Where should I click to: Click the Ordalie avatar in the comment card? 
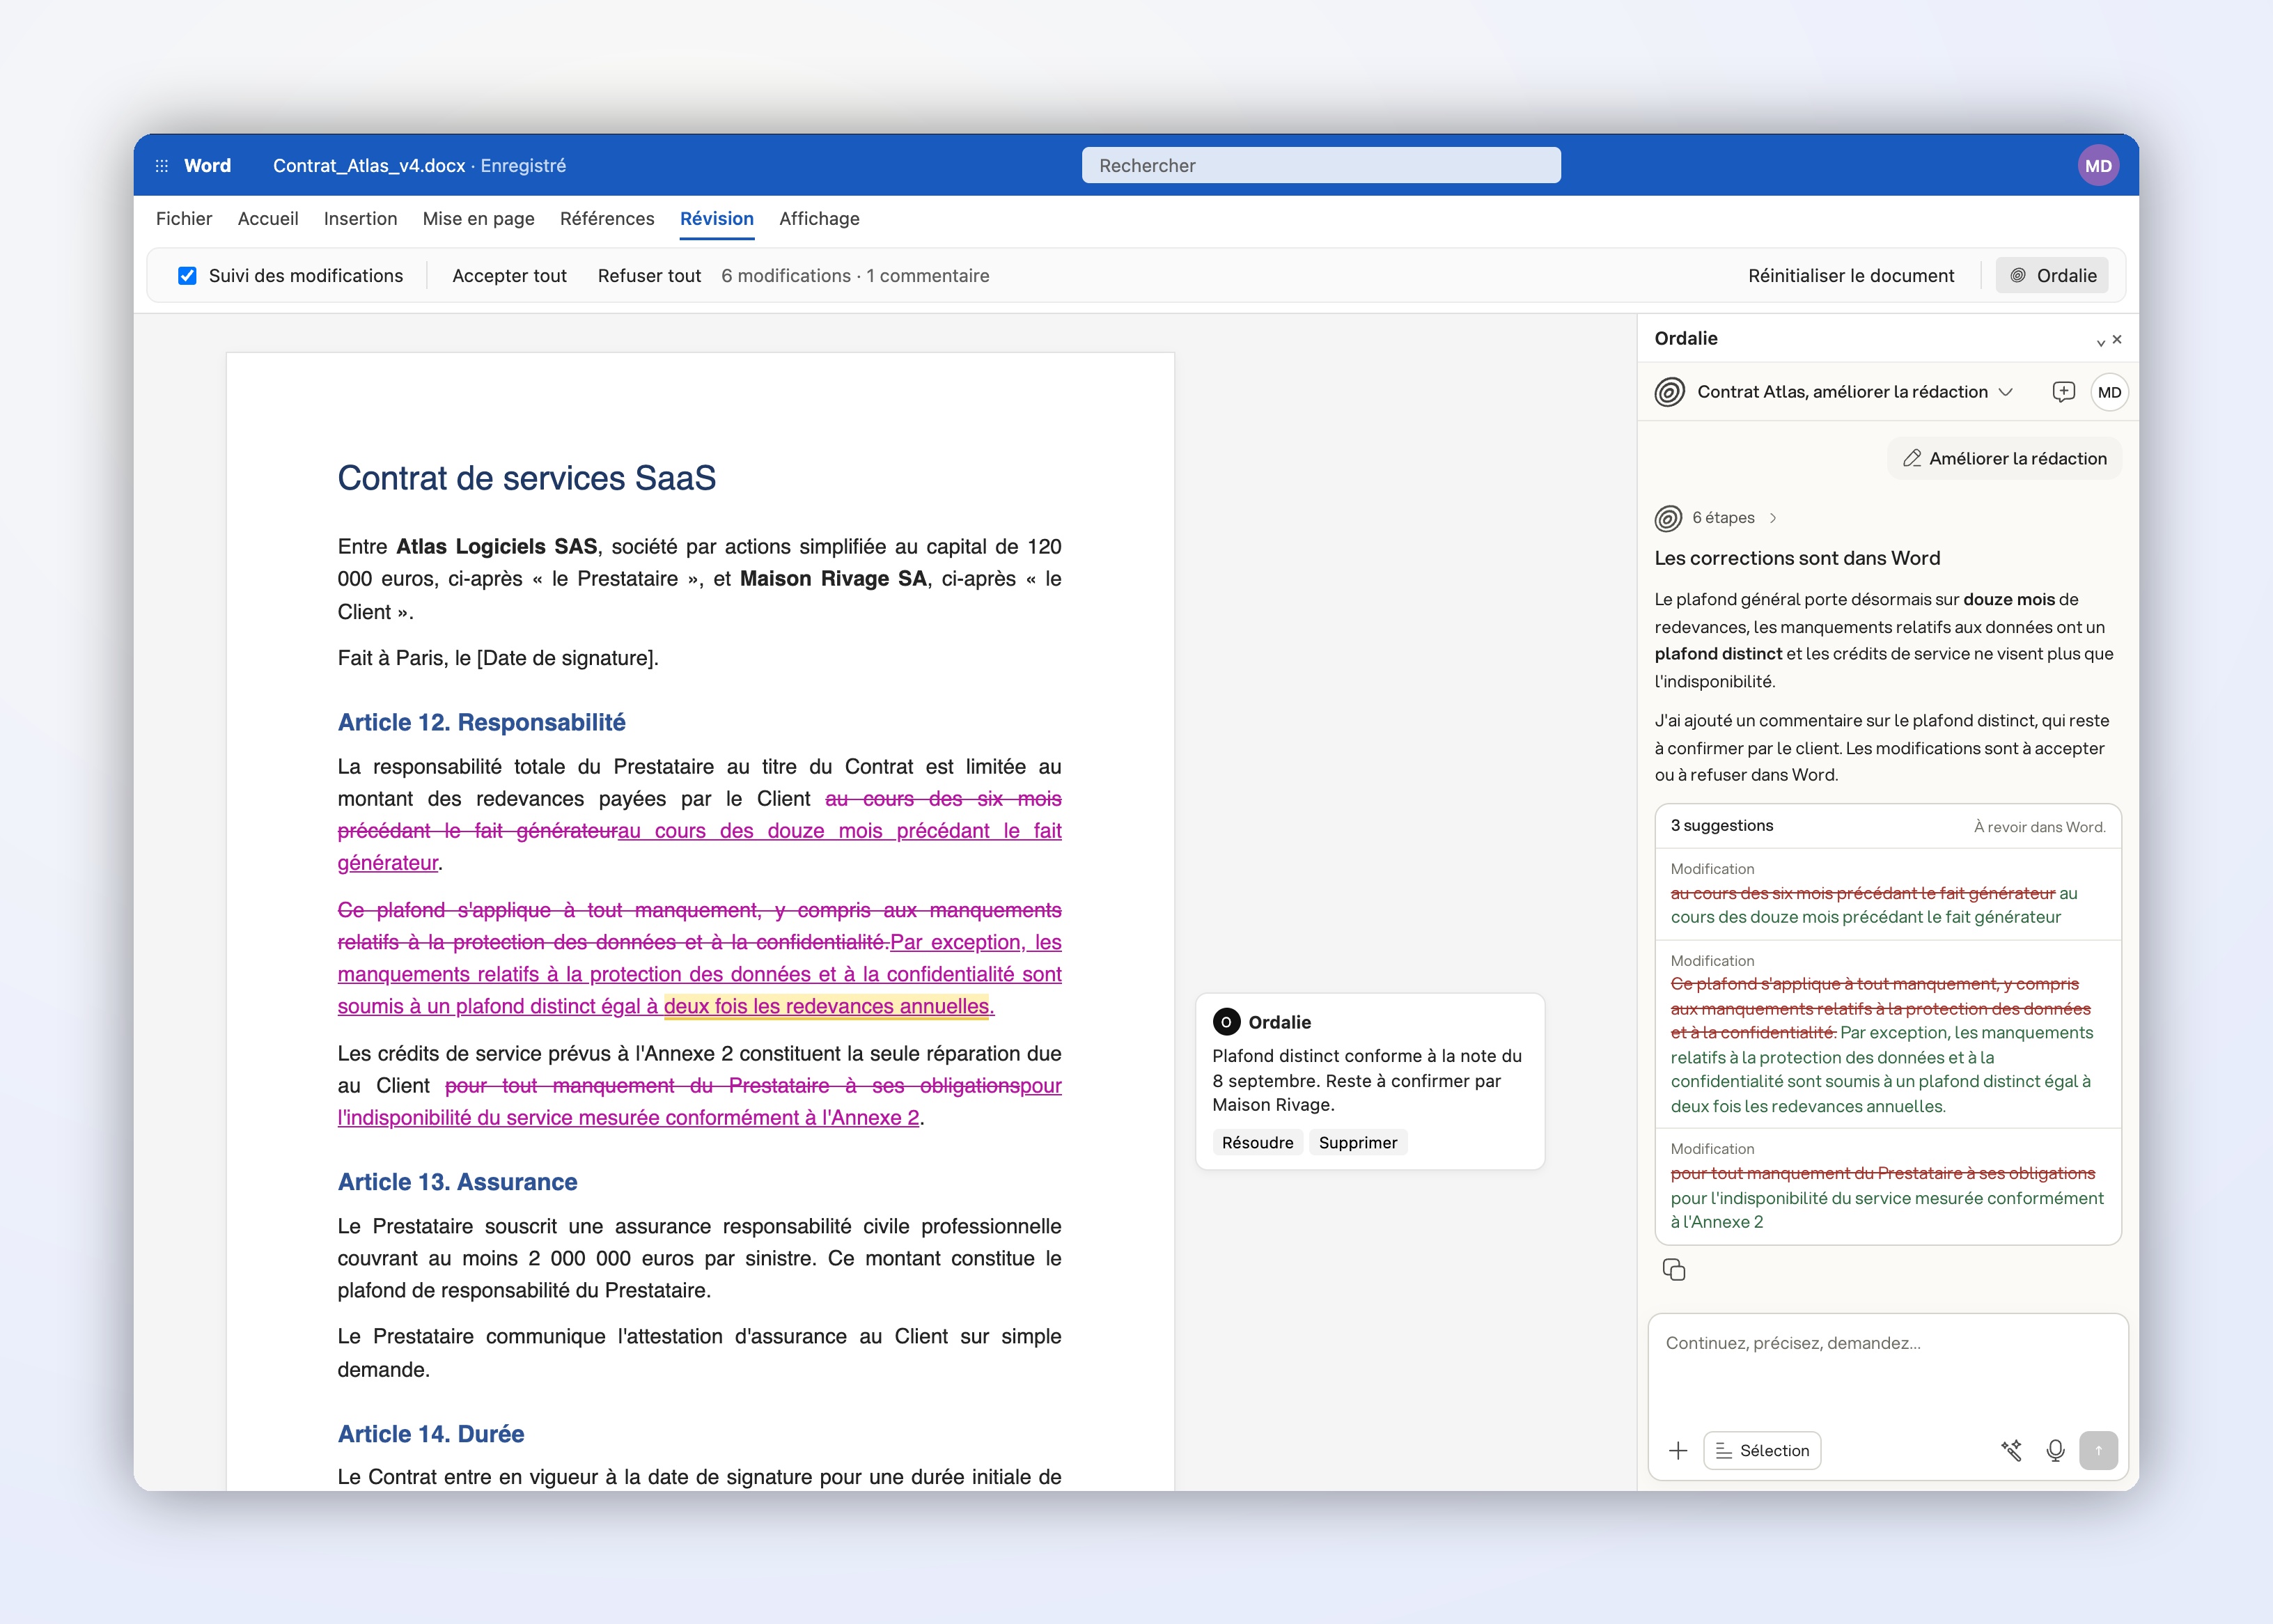point(1226,1022)
